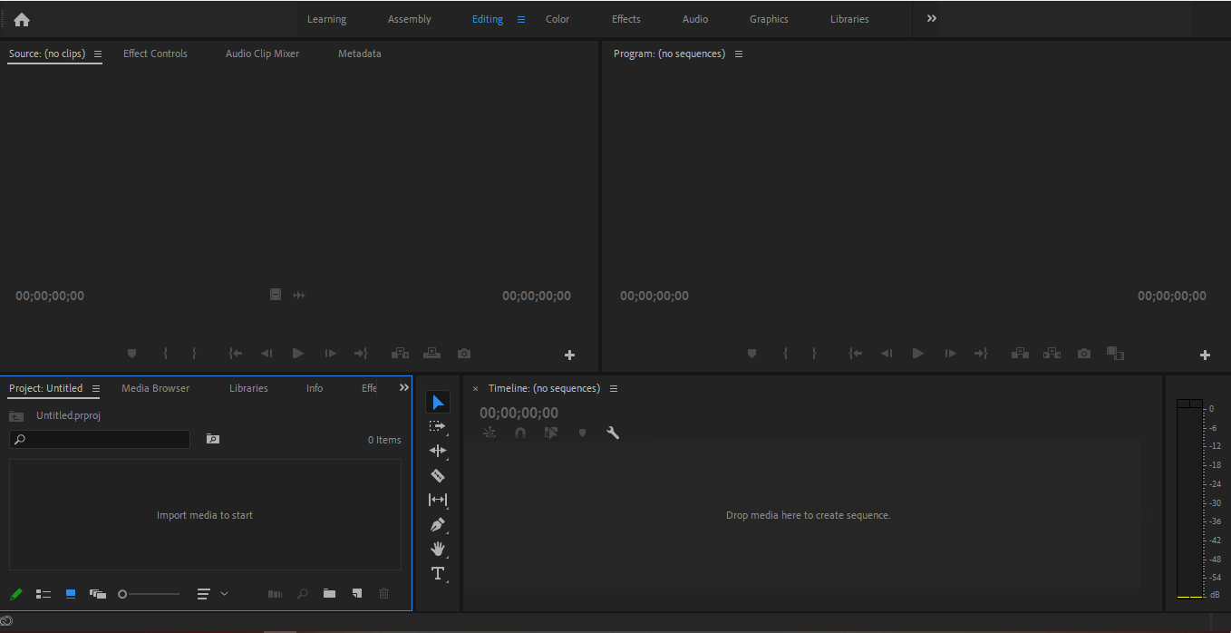The image size is (1231, 633).
Task: Click the Program monitor button editor plus
Action: point(1205,355)
